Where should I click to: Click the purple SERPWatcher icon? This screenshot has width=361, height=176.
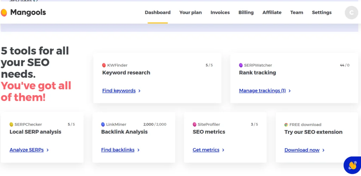pyautogui.click(x=241, y=65)
